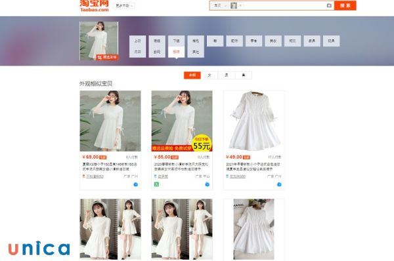Choose the 童 filter tab
The width and height of the screenshot is (394, 261).
pos(244,75)
